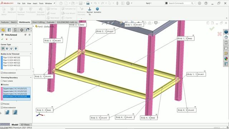Open the Insert menu
This screenshot has width=229, height=129.
point(35,3)
